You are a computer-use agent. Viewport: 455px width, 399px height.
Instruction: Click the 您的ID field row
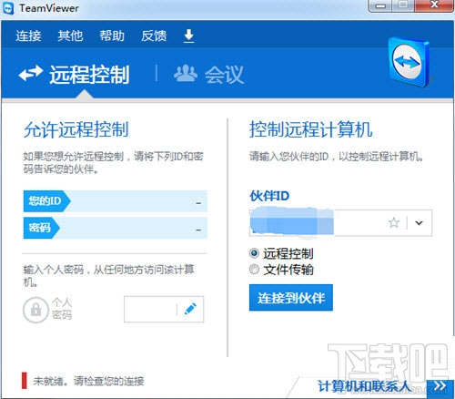[116, 201]
